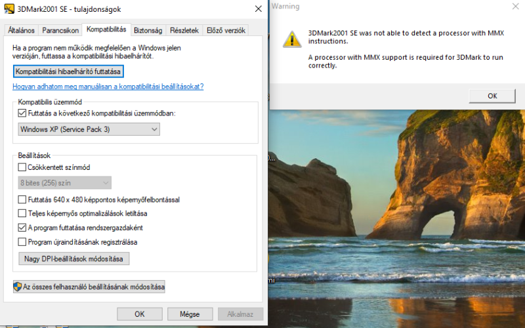
Task: Click Az összes felhasználó beállításának módosítása
Action: click(x=89, y=287)
